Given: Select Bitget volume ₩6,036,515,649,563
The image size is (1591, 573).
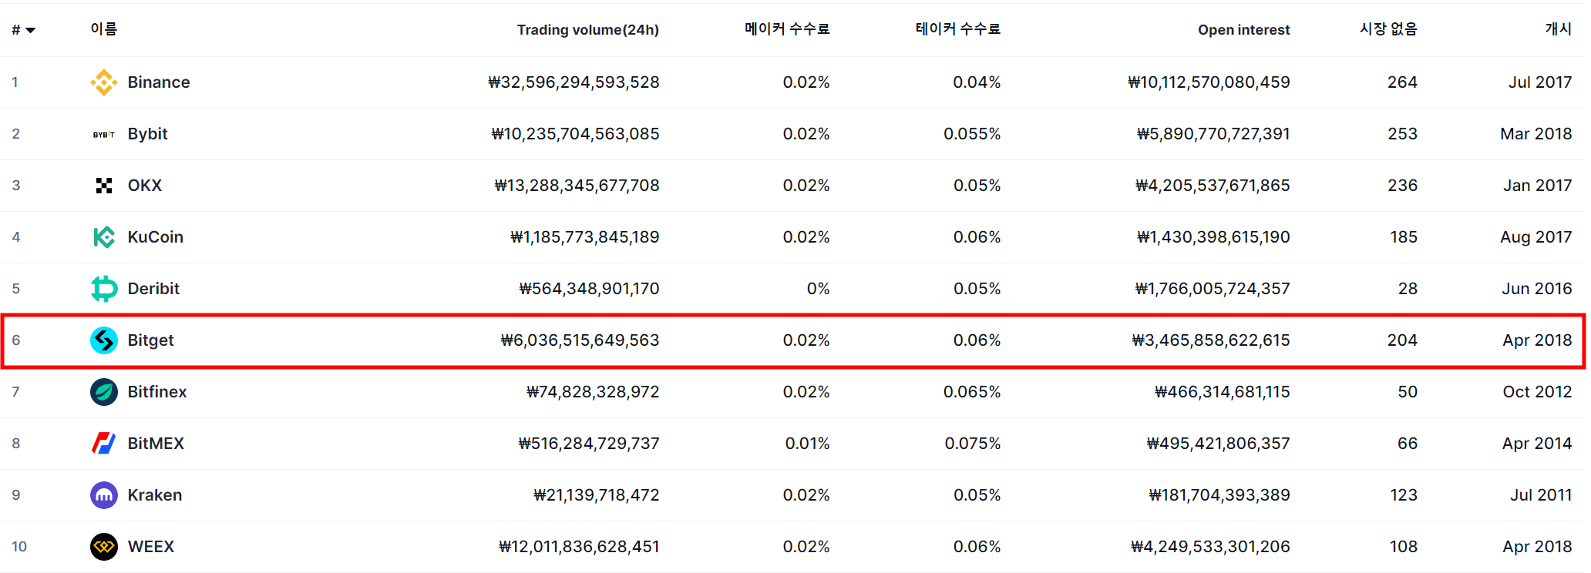Looking at the screenshot, I should pos(580,340).
